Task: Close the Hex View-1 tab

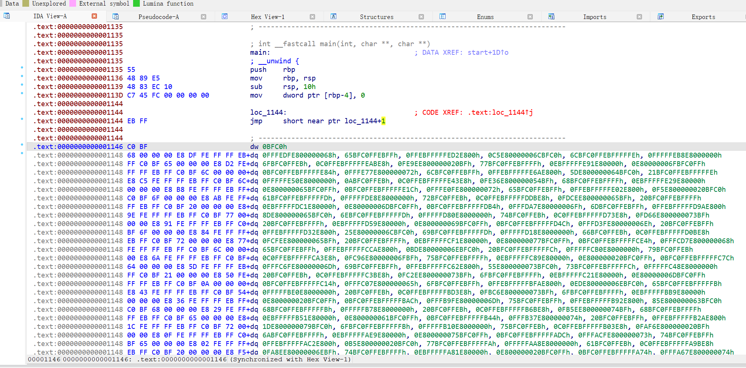Action: (312, 17)
